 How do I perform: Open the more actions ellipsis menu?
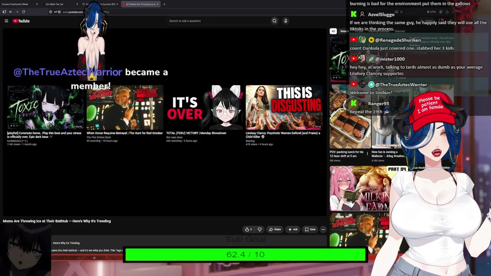point(323,230)
